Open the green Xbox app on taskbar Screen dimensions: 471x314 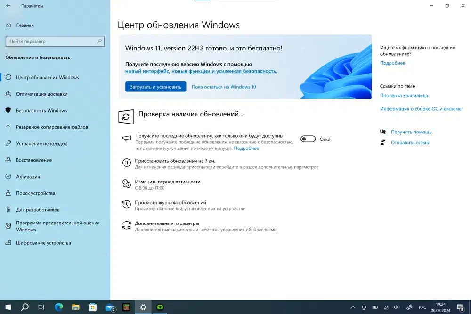[x=160, y=307]
